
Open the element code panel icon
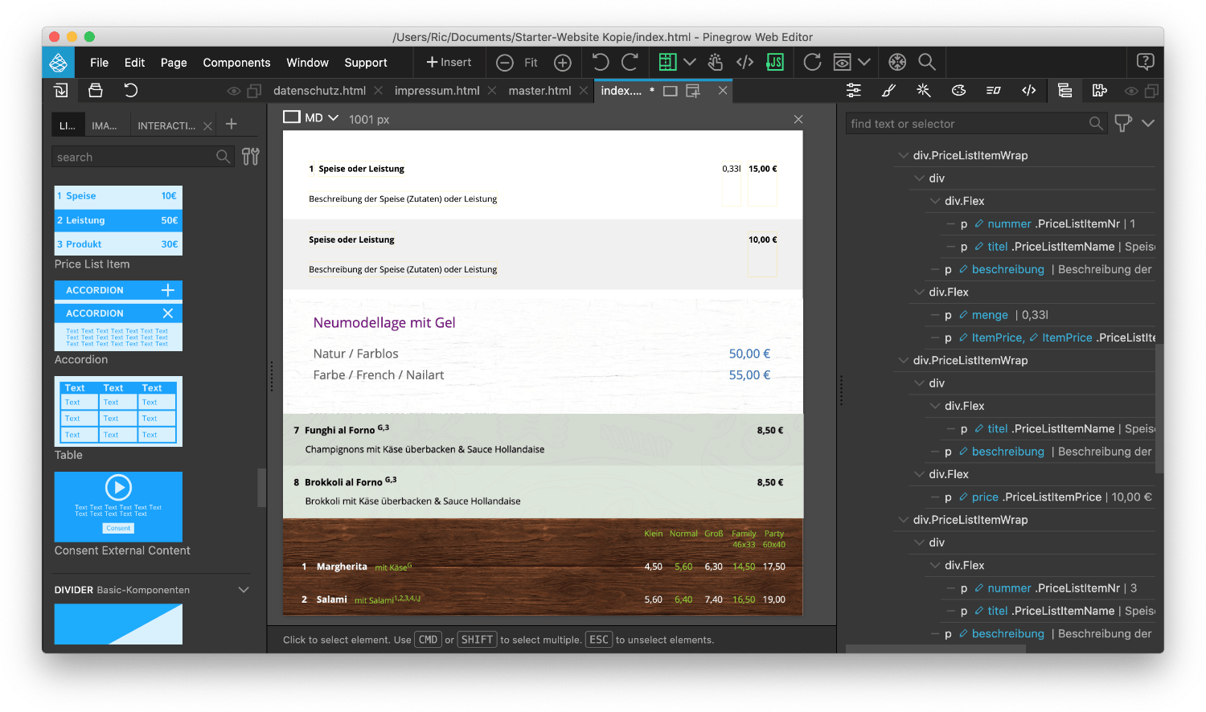pos(1028,91)
